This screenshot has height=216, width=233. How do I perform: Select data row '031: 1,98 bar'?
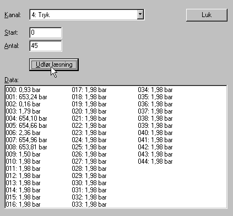click(x=89, y=190)
